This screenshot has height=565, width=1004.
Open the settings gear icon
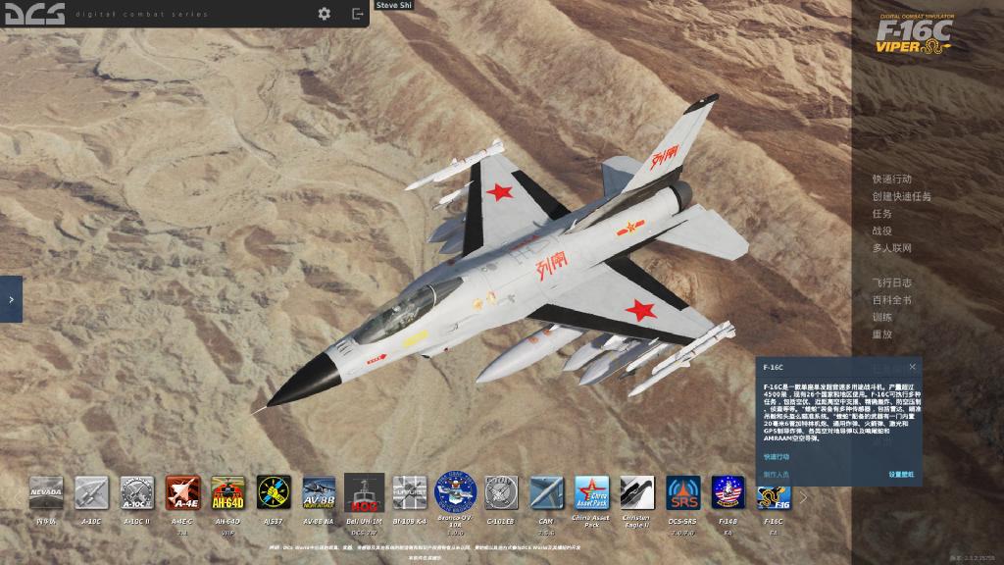(x=325, y=14)
